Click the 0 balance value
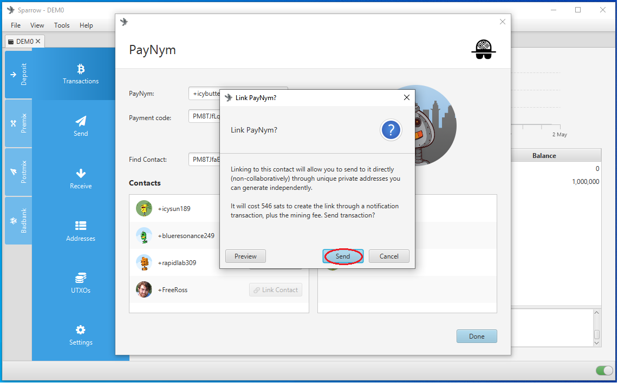Image resolution: width=618 pixels, height=383 pixels. 597,168
